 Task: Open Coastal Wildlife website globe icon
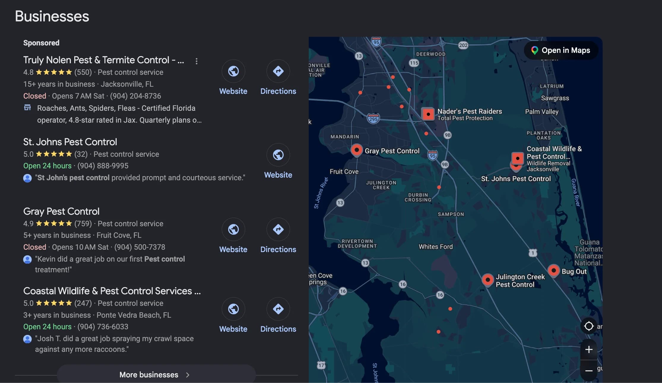coord(233,309)
